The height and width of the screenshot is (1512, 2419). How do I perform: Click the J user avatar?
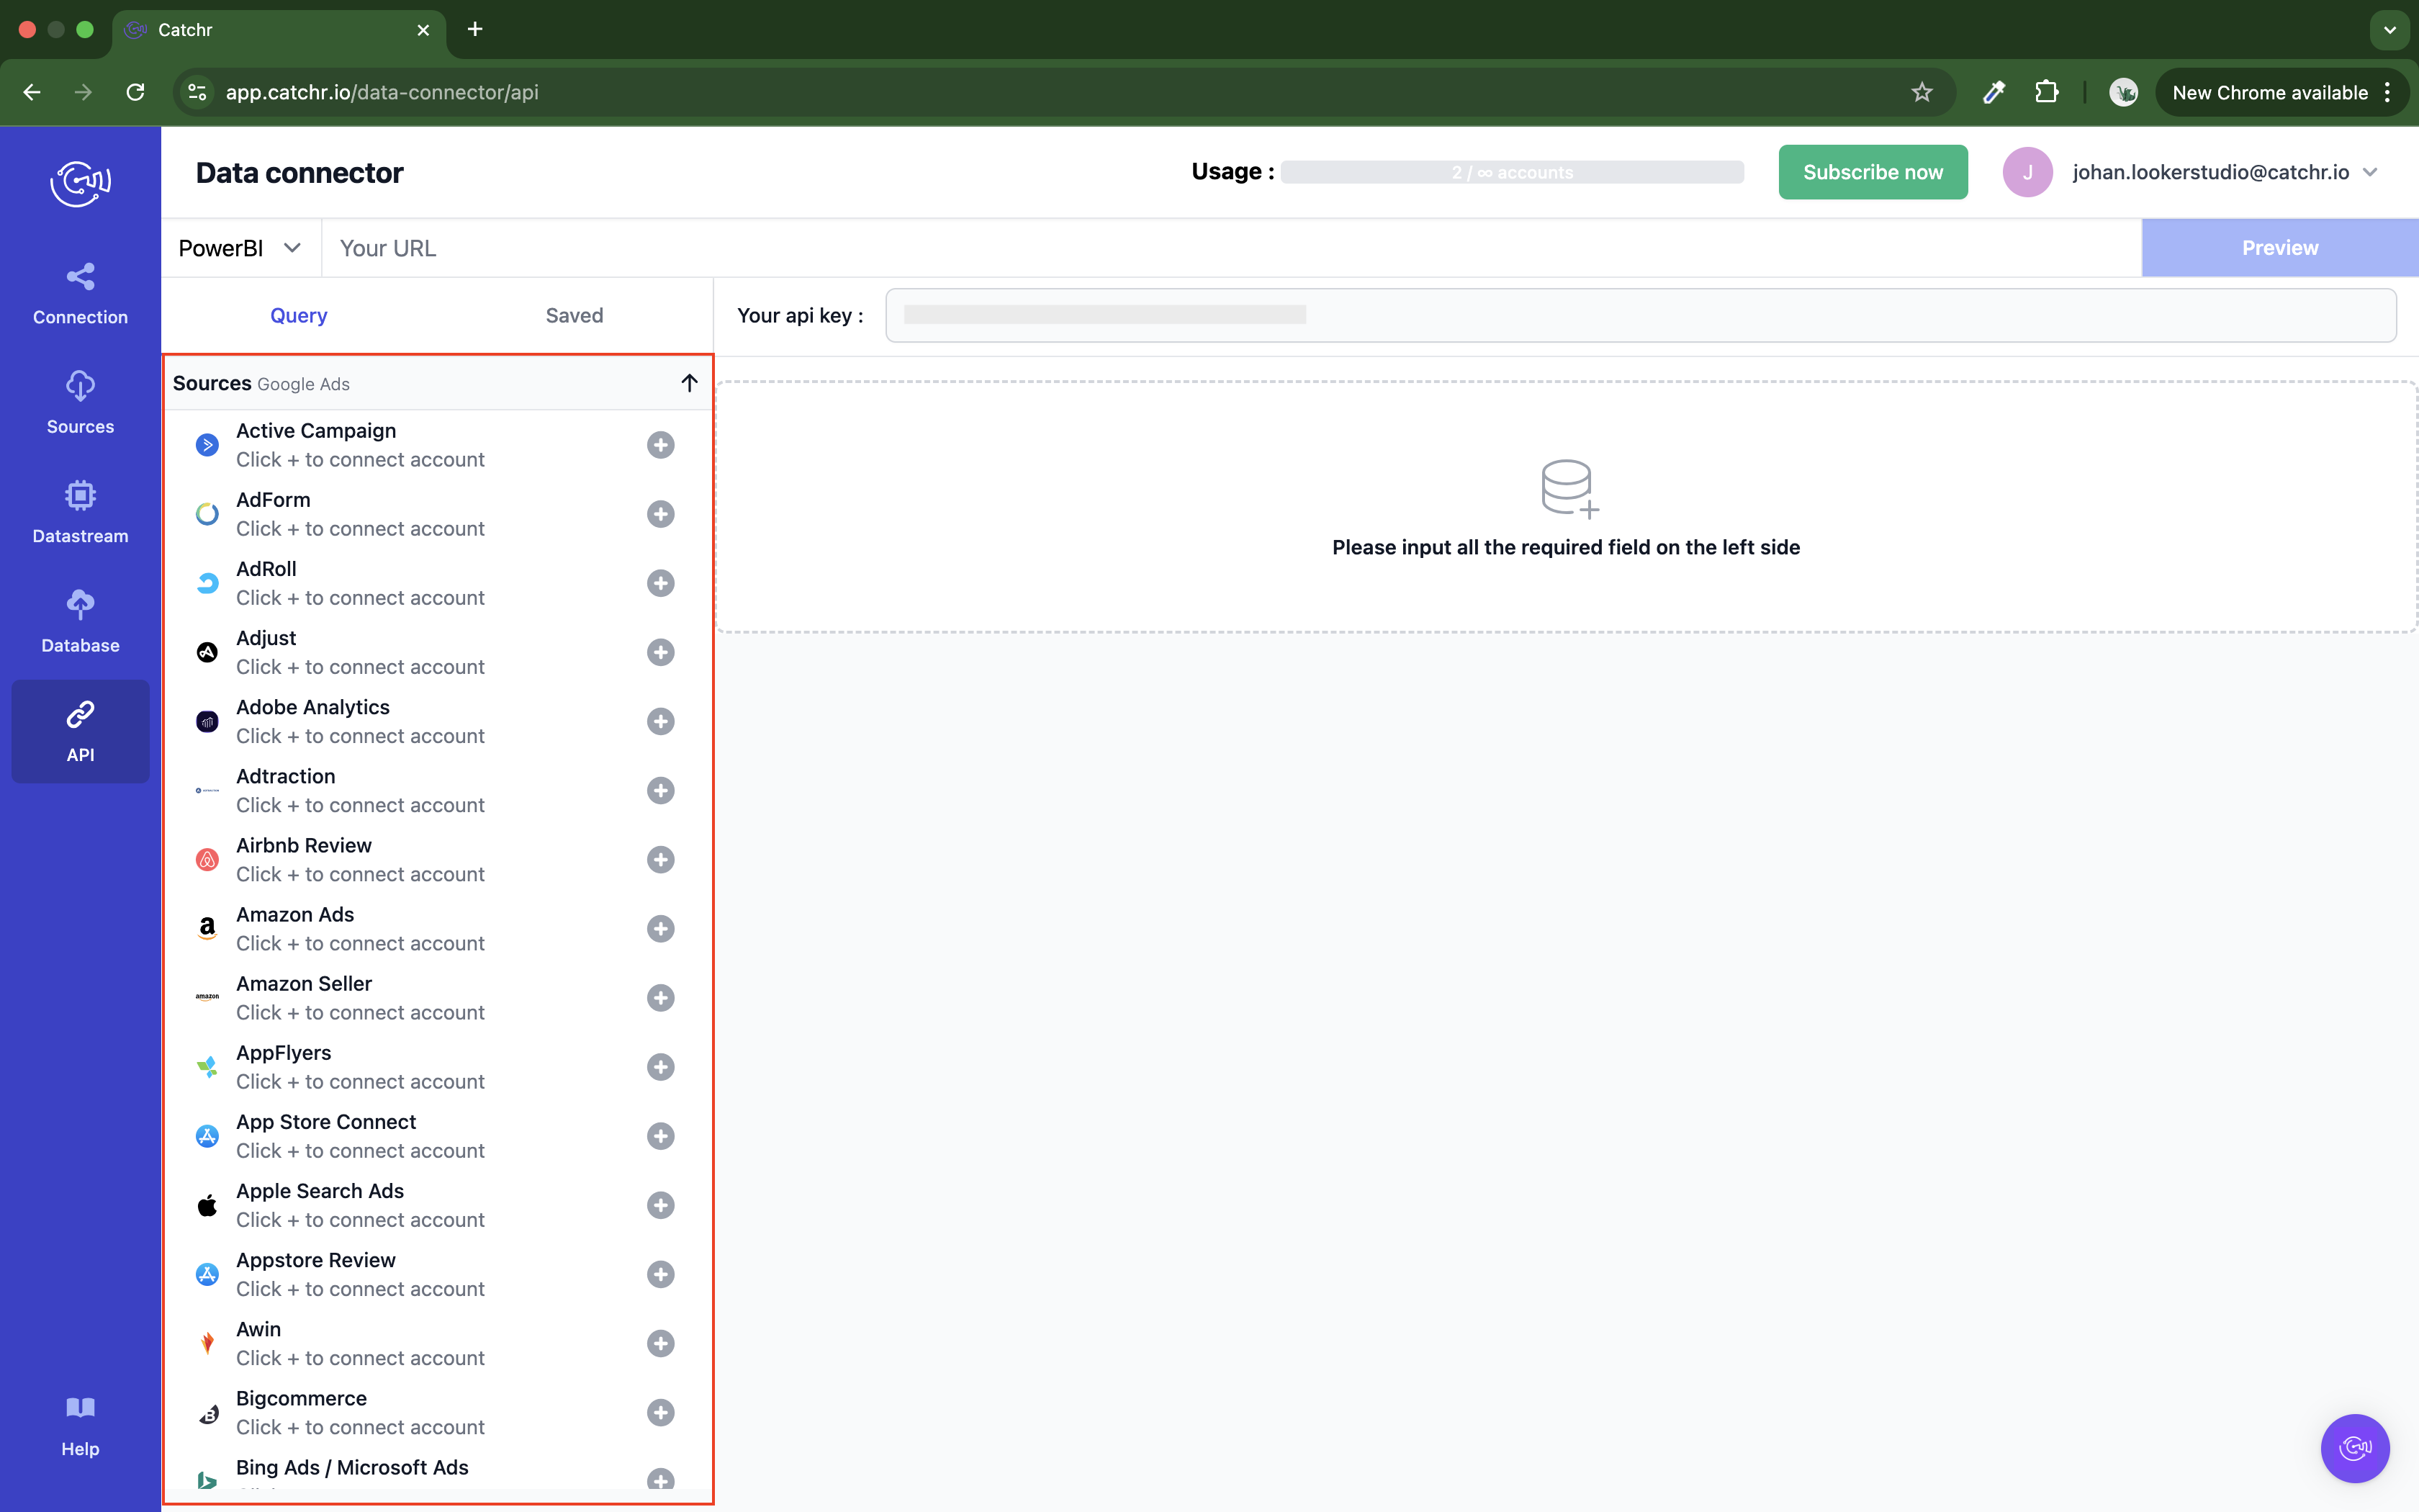[2027, 172]
